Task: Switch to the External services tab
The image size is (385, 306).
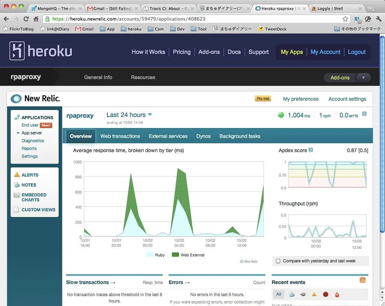Action: click(168, 136)
